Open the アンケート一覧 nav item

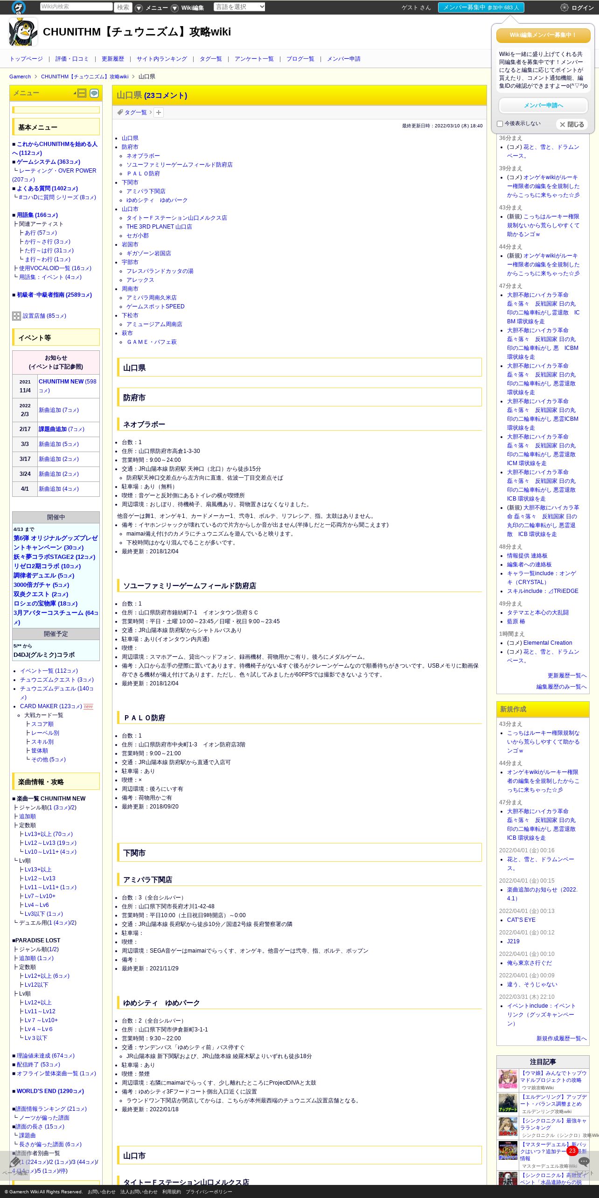pyautogui.click(x=254, y=59)
